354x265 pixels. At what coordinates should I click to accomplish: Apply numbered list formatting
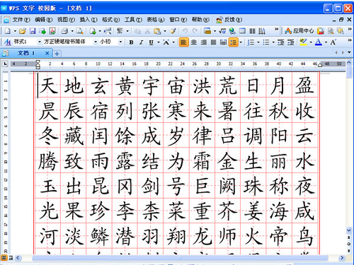click(x=251, y=42)
